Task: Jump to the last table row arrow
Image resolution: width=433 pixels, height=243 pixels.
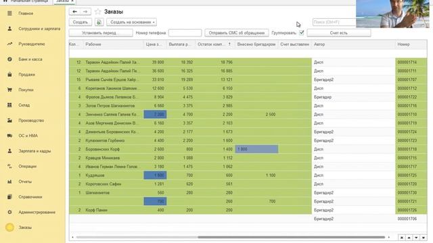Action: (x=424, y=238)
